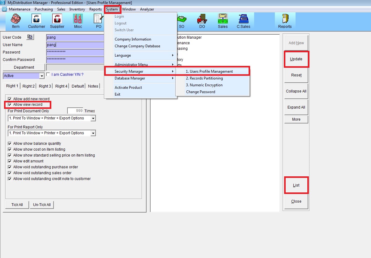
Task: Click the Customer toolbar icon
Action: pos(36,21)
